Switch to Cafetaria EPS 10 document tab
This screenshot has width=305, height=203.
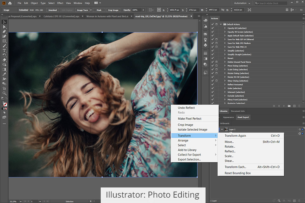coord(61,16)
